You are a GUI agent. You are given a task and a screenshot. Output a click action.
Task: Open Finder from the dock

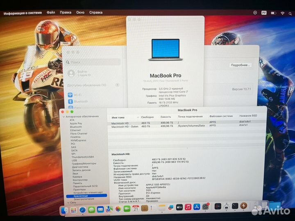pos(64,210)
